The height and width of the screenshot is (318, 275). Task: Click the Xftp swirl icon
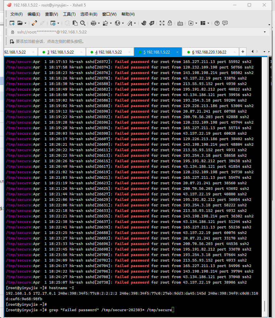pos(144,23)
